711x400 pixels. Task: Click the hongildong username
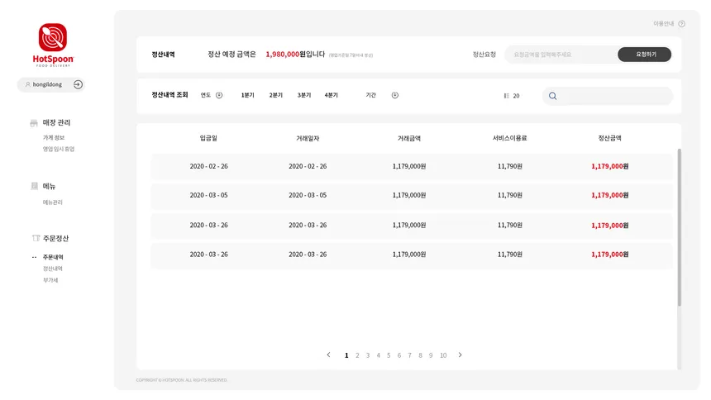tap(47, 84)
